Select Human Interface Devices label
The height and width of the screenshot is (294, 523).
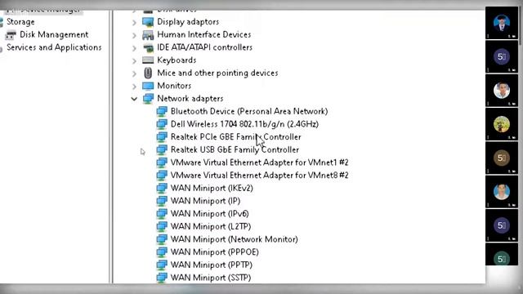point(203,34)
